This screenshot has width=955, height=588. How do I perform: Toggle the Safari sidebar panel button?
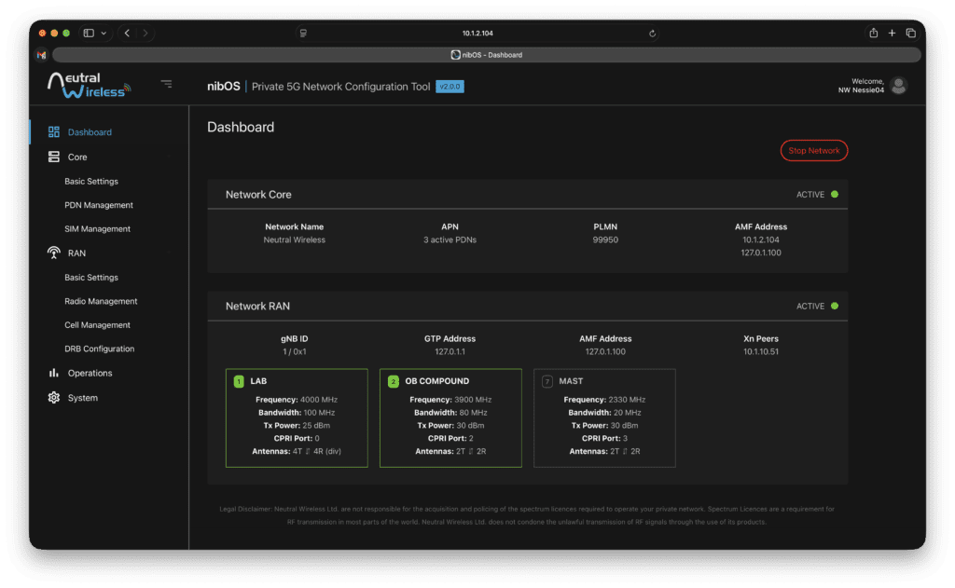(89, 34)
